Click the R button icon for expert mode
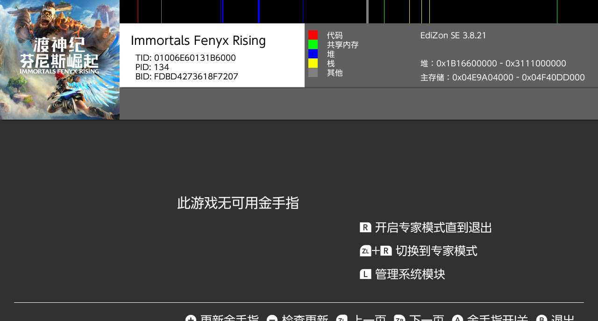 (x=365, y=228)
